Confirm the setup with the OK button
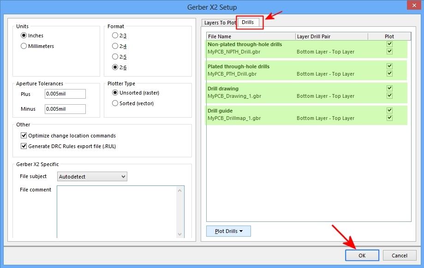The image size is (424, 268). (362, 255)
